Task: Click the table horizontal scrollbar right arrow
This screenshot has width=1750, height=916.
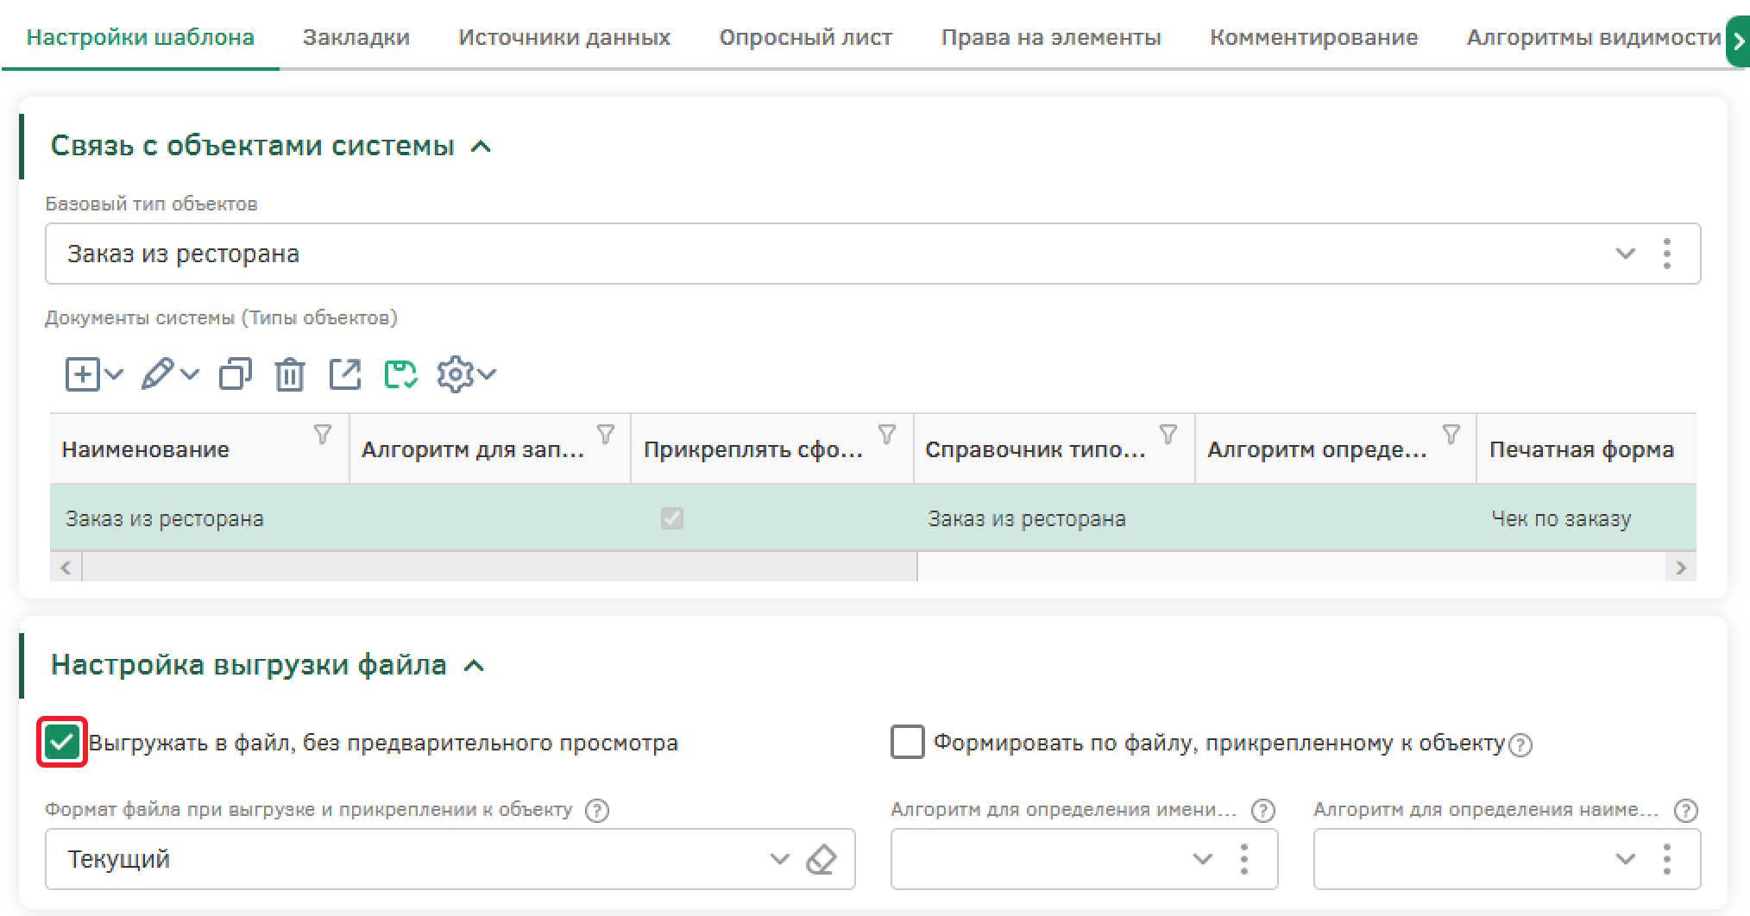Action: pos(1680,568)
